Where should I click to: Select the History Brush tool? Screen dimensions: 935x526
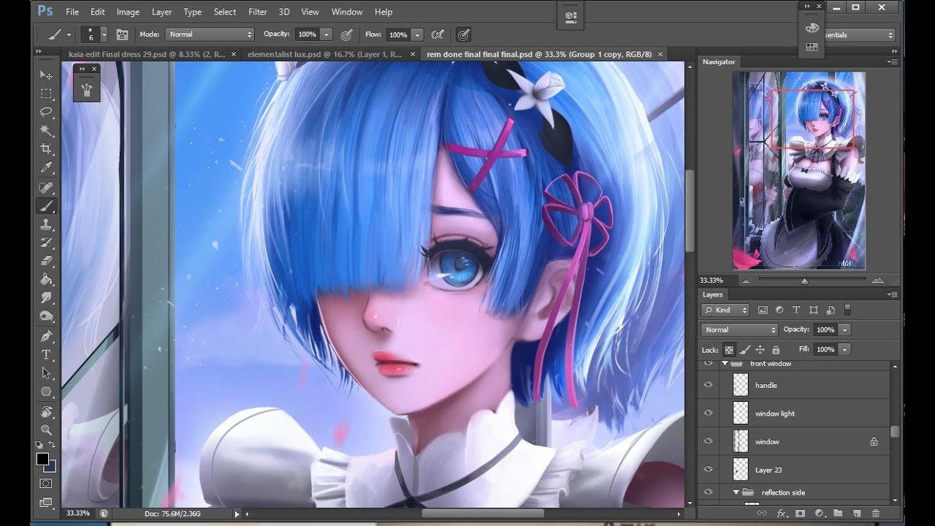(x=46, y=243)
